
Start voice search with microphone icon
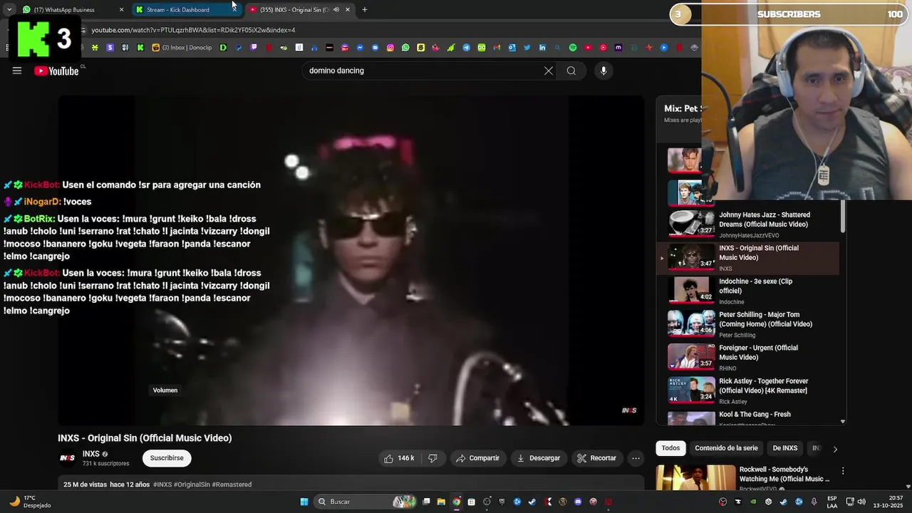click(x=603, y=71)
